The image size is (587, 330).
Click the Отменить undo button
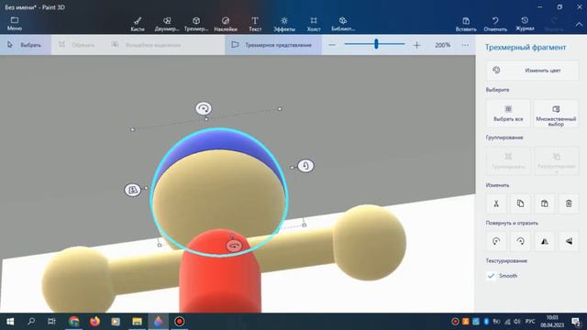click(x=495, y=24)
